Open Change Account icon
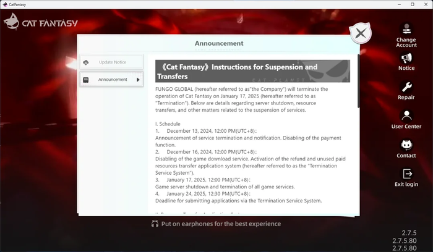Viewport: 433px width, 252px height. coord(406,29)
